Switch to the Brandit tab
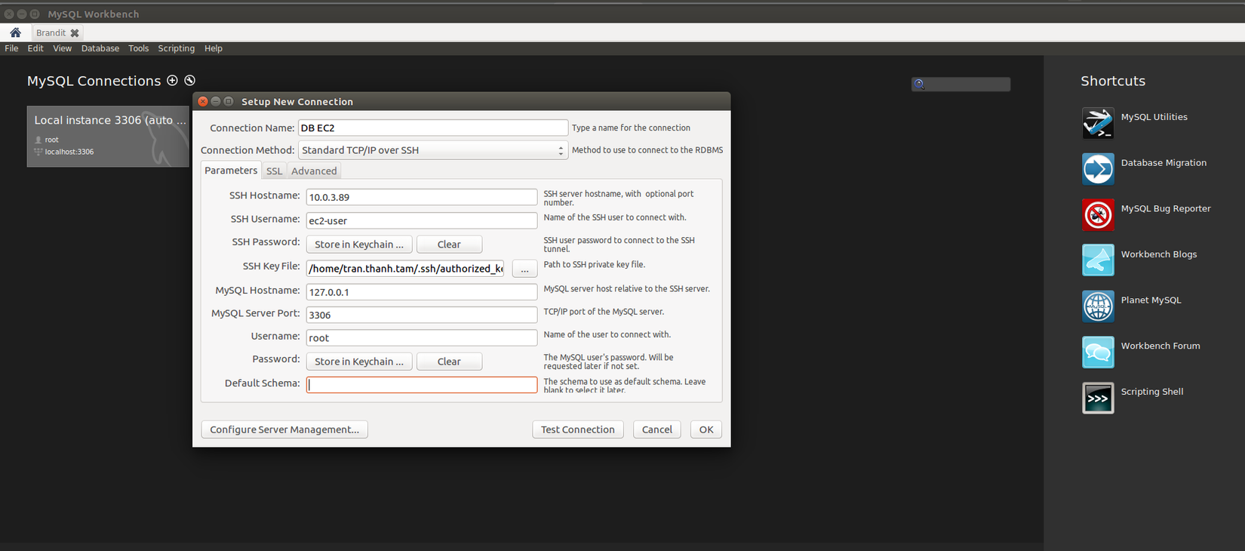This screenshot has height=551, width=1245. click(x=51, y=33)
